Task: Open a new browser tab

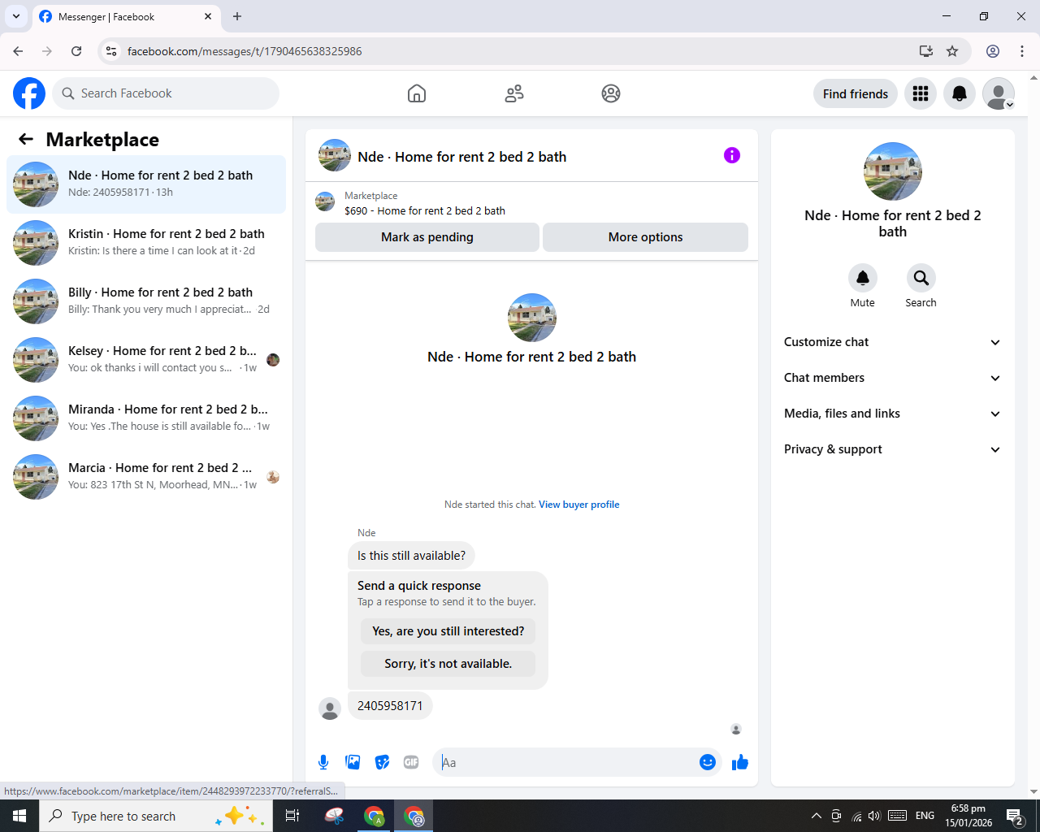Action: [x=237, y=16]
